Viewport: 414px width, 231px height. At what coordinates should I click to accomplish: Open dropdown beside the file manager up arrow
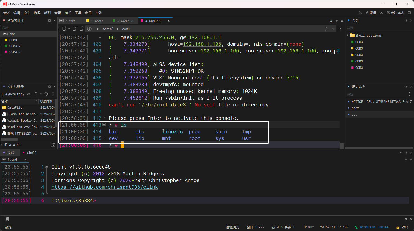(x=41, y=94)
